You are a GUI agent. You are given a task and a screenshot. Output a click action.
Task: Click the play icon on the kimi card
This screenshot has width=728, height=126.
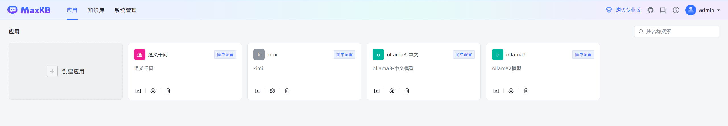point(258,91)
